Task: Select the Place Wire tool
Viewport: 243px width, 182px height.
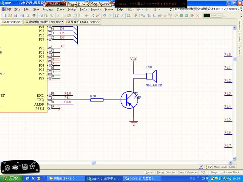Action: coord(143,16)
